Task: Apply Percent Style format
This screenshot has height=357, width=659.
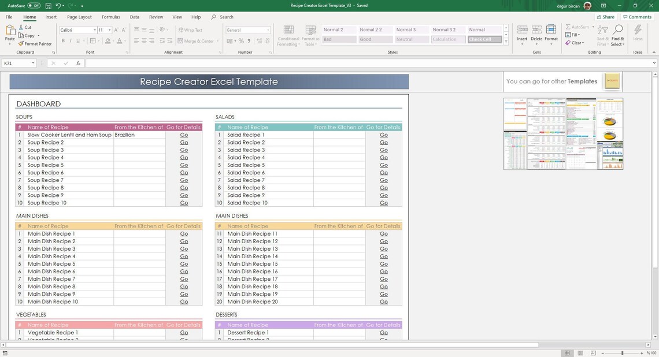Action: pos(241,41)
